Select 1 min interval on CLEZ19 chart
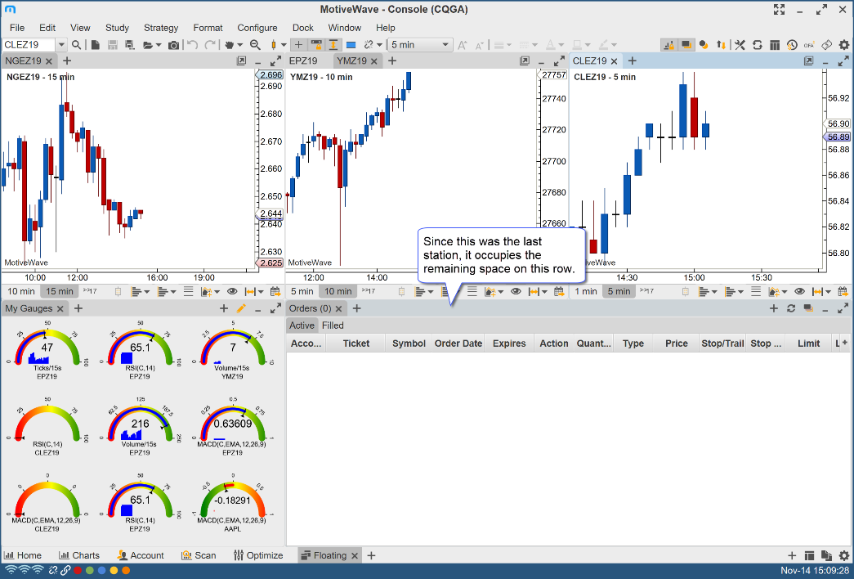The image size is (854, 579). tap(586, 291)
